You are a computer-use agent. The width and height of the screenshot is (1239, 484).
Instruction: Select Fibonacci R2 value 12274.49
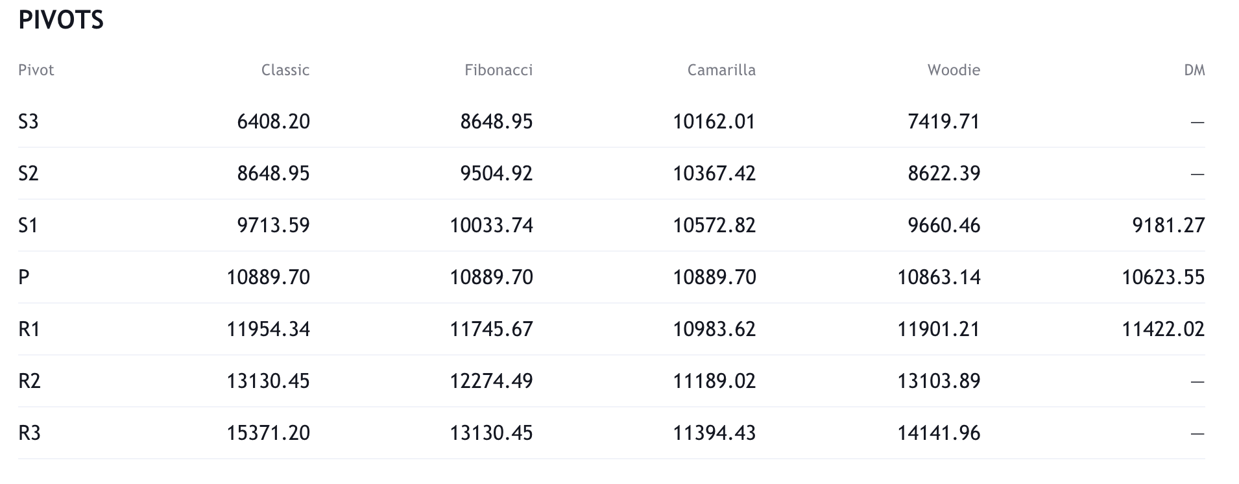click(491, 381)
